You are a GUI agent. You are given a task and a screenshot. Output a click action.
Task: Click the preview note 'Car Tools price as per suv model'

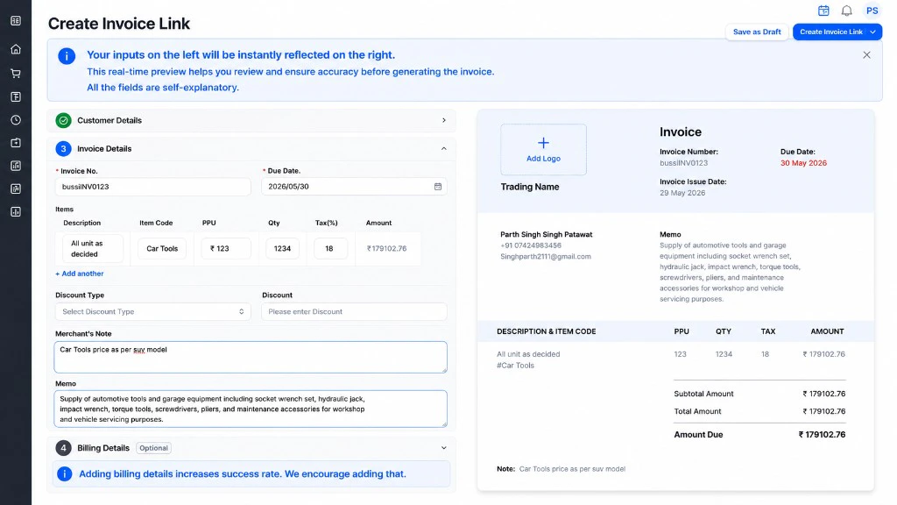coord(572,469)
